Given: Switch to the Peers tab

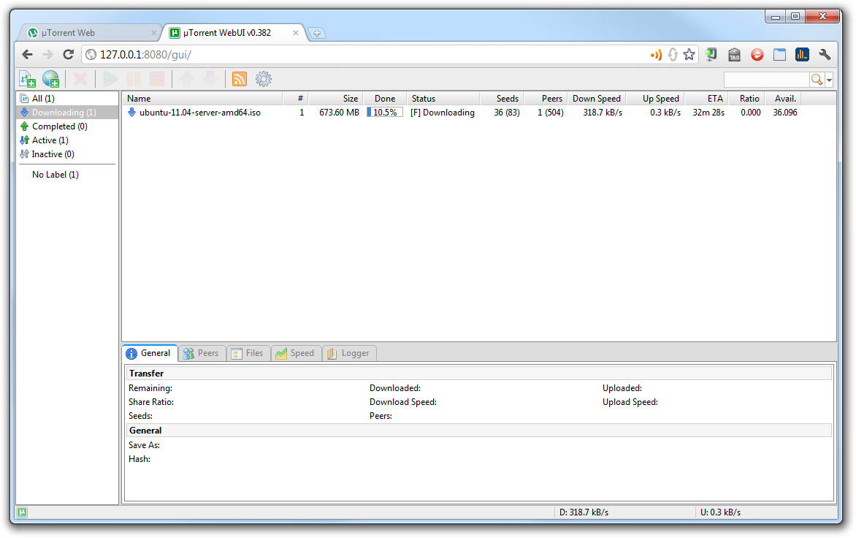Looking at the screenshot, I should [201, 353].
